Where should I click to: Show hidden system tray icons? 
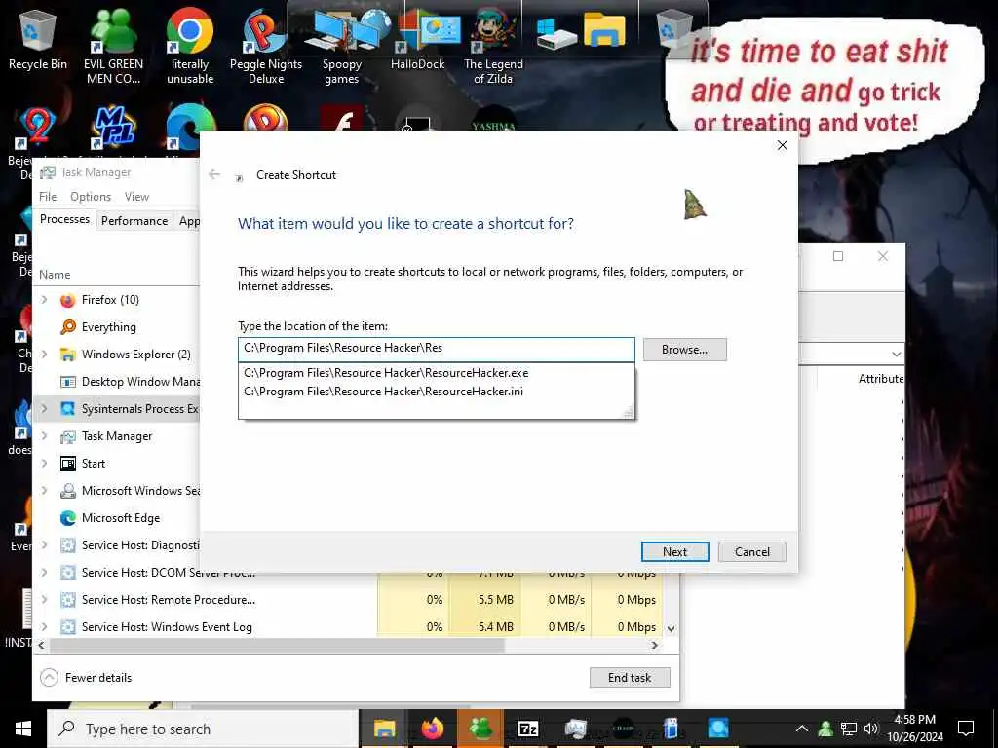(x=802, y=729)
